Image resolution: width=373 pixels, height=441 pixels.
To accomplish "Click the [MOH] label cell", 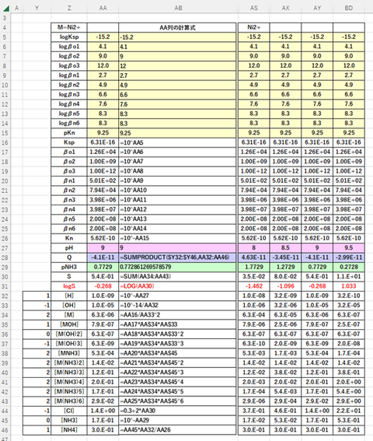I will (x=69, y=324).
